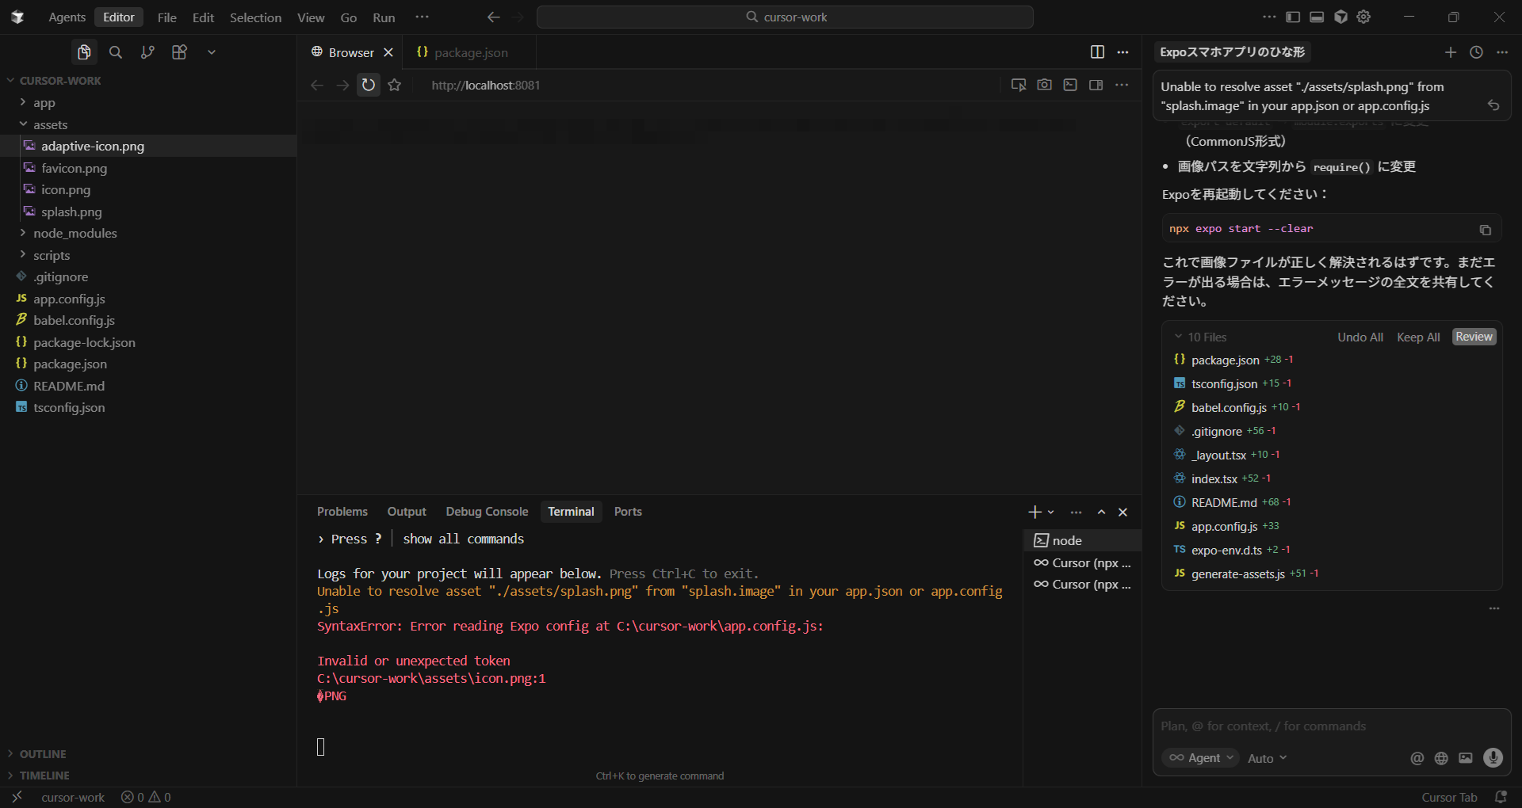Reload the browser preview page
Screen dimensions: 1522x808
[369, 85]
